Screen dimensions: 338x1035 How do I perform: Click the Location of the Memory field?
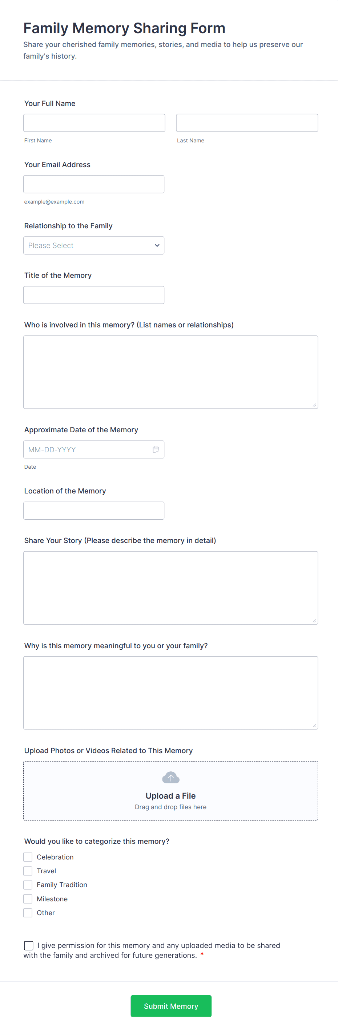coord(93,511)
